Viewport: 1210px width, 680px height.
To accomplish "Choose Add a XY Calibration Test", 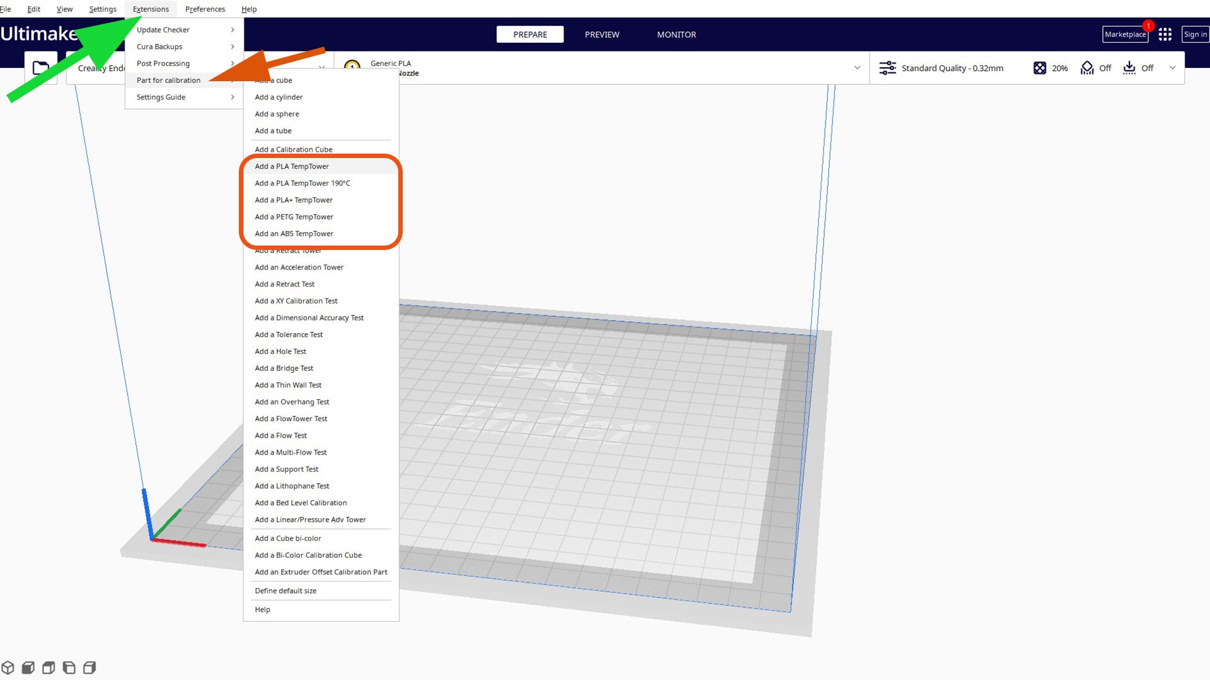I will [x=321, y=301].
